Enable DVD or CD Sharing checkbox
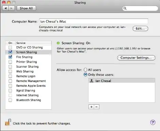Screen dimensions: 160x131 10,47
